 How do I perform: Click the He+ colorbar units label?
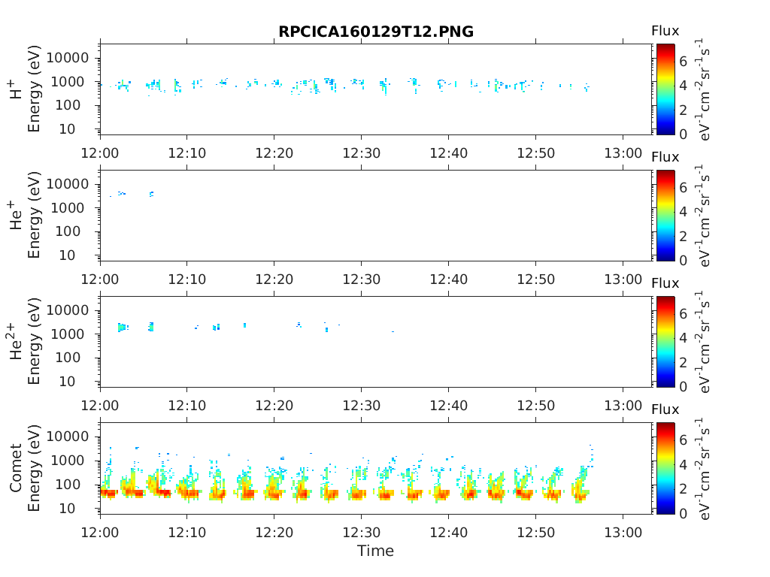pos(703,216)
